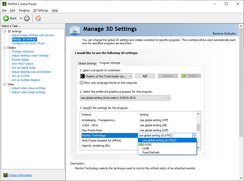Click the Shadow of the Tomb Raider program icon
Image resolution: width=244 pixels, height=181 pixels.
tap(82, 76)
